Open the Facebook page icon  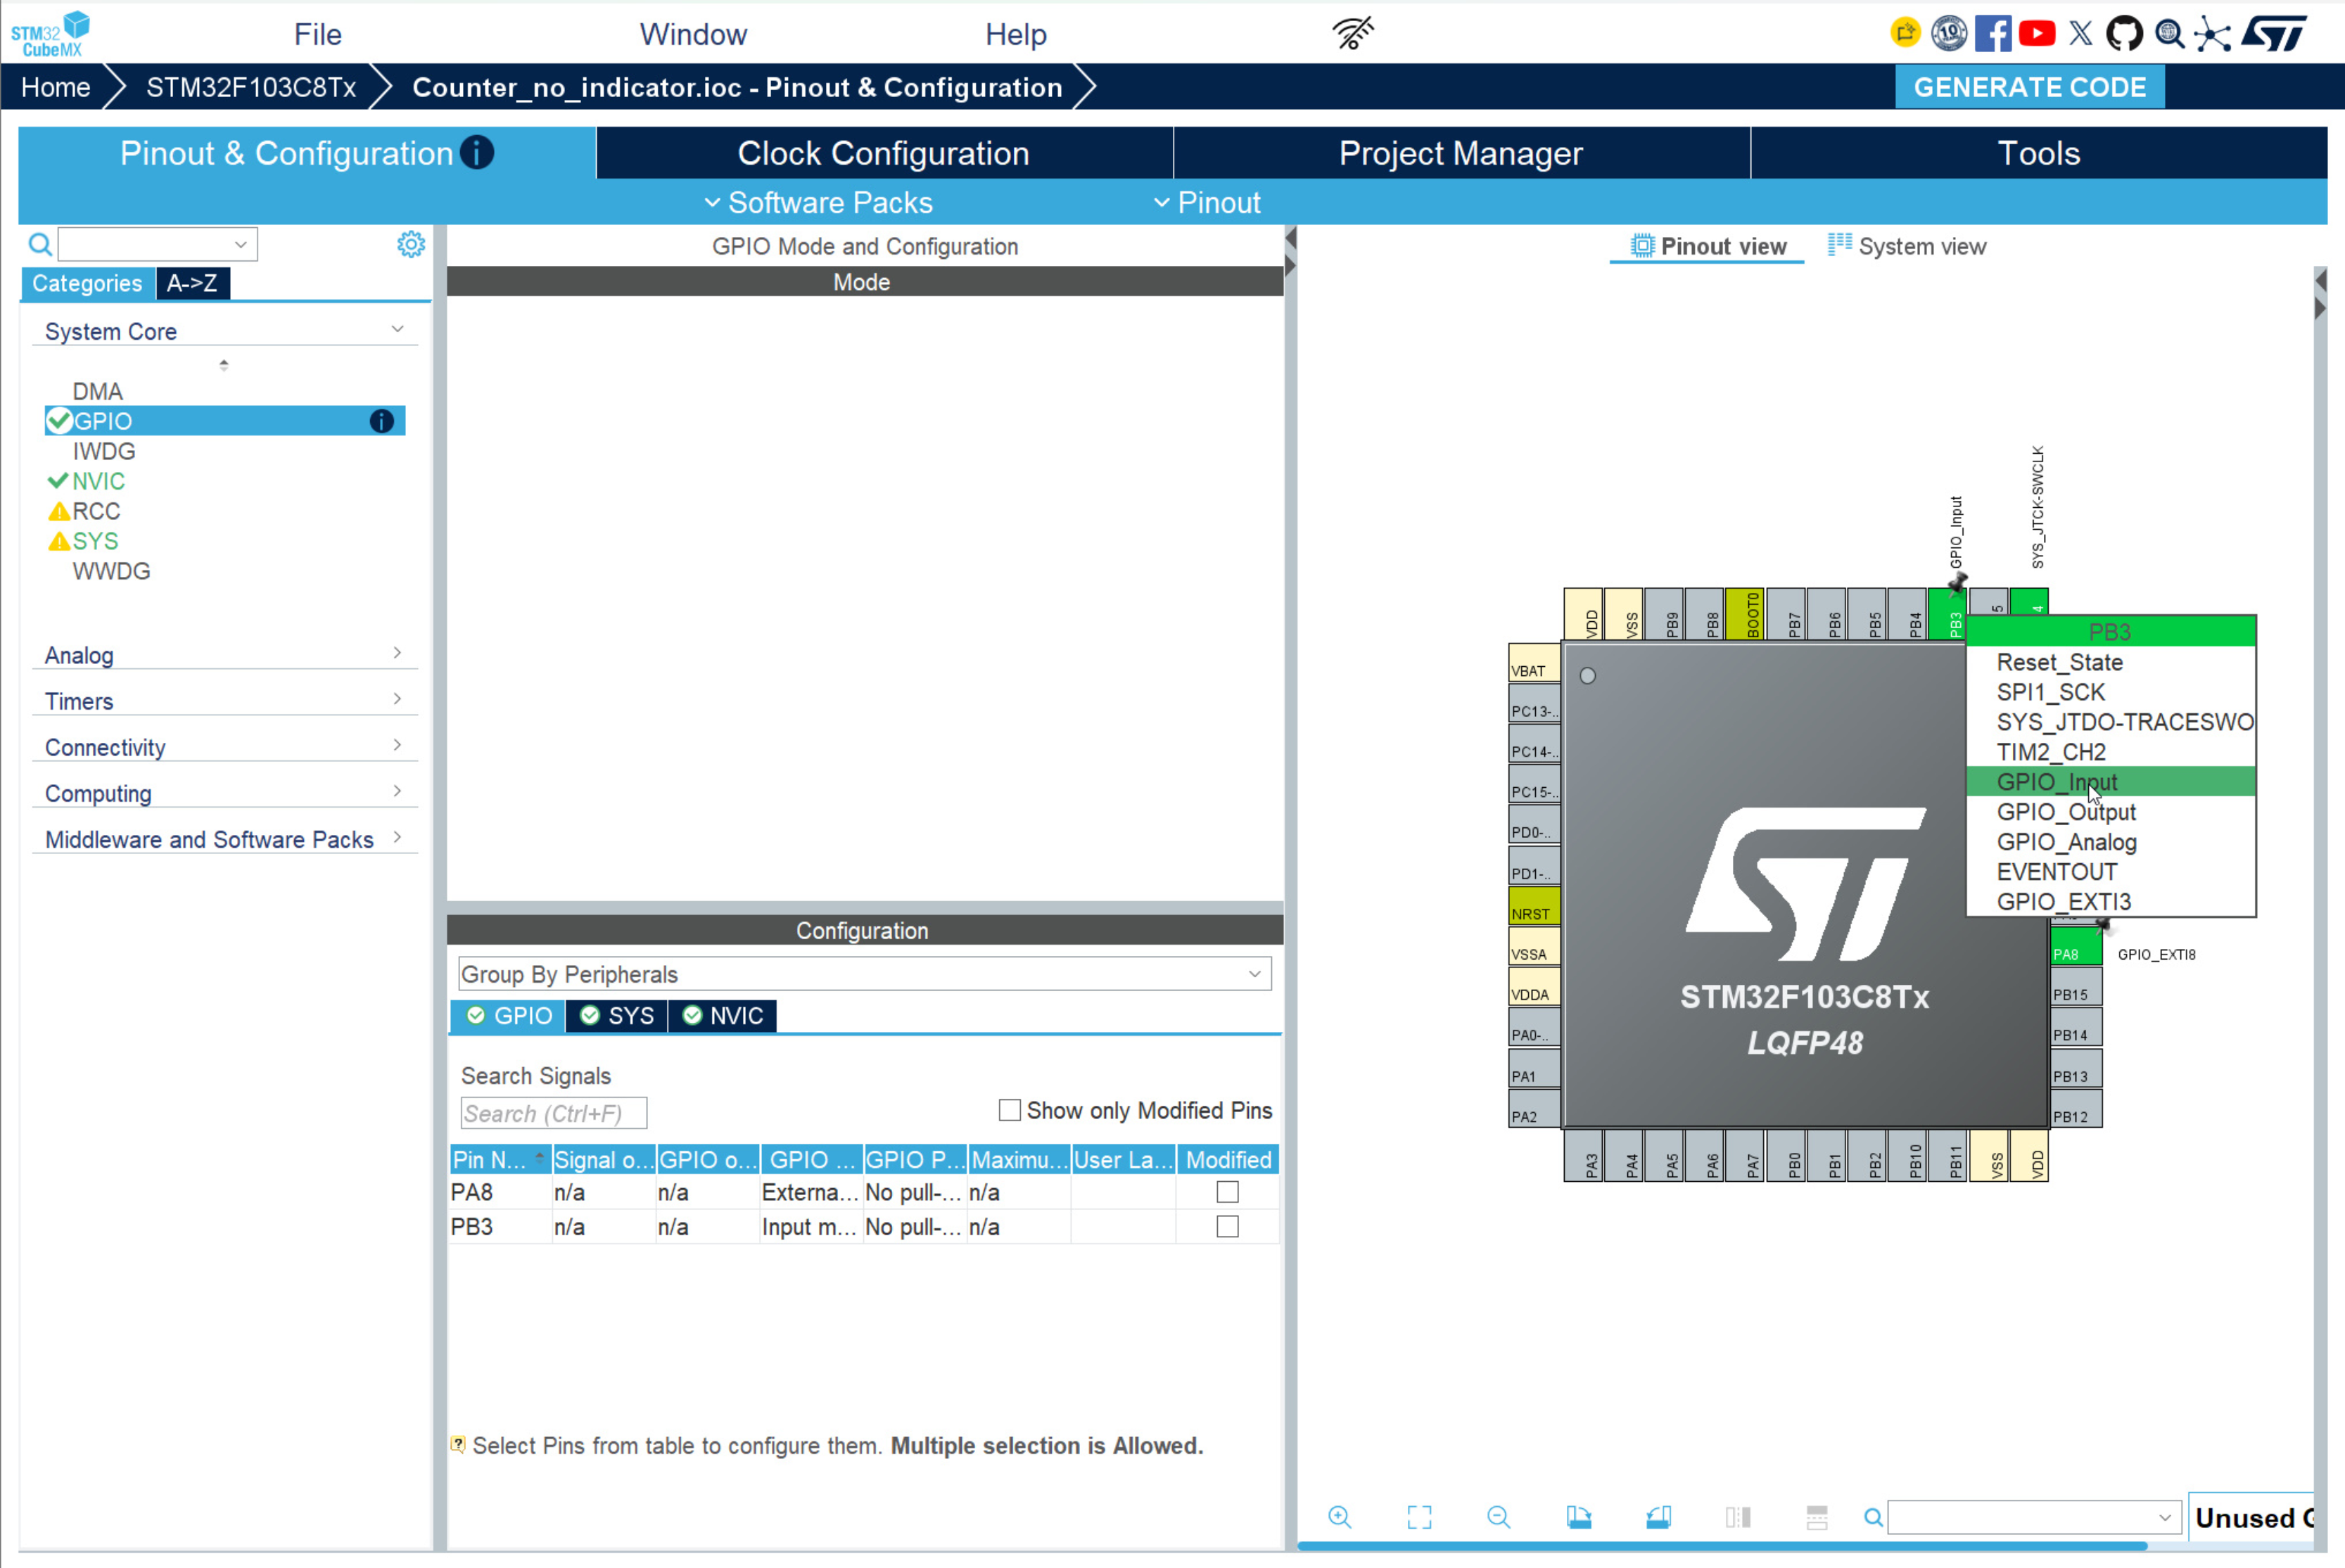coord(1992,33)
